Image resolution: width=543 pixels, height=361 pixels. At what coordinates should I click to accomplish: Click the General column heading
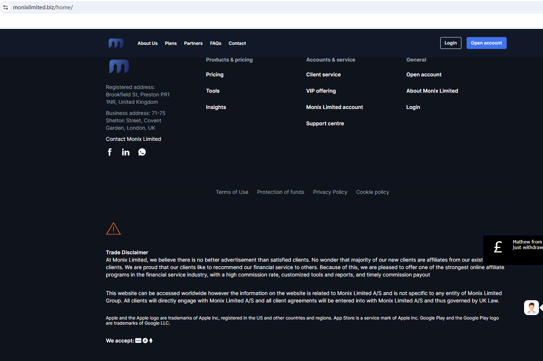point(416,60)
